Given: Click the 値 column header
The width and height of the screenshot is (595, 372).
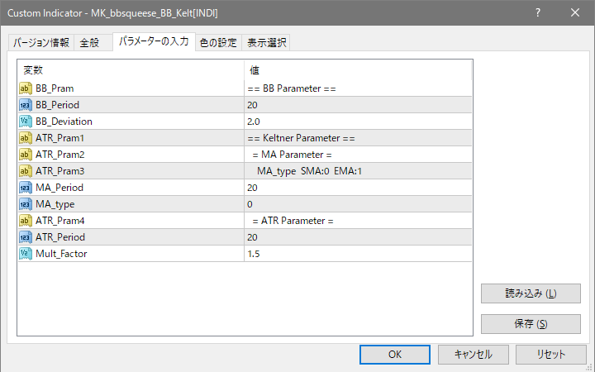Looking at the screenshot, I should point(358,70).
